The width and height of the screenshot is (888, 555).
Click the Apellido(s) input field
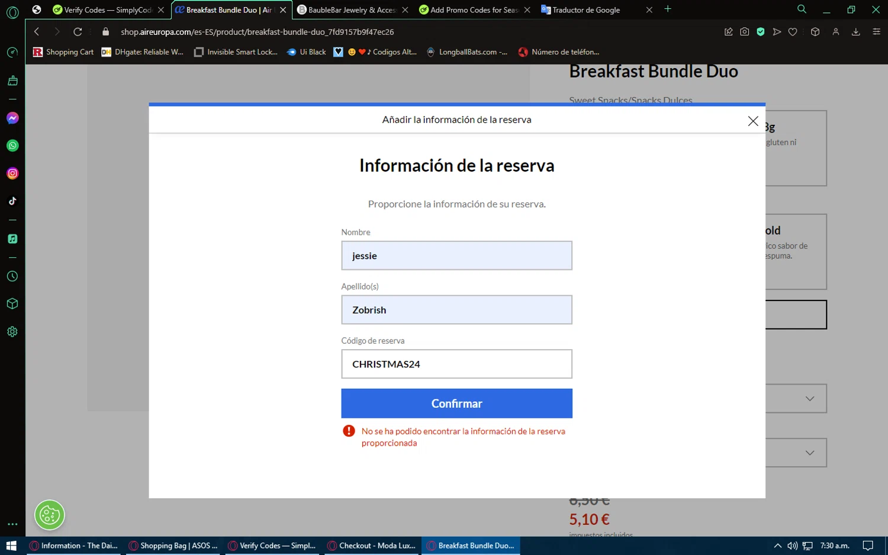point(456,310)
